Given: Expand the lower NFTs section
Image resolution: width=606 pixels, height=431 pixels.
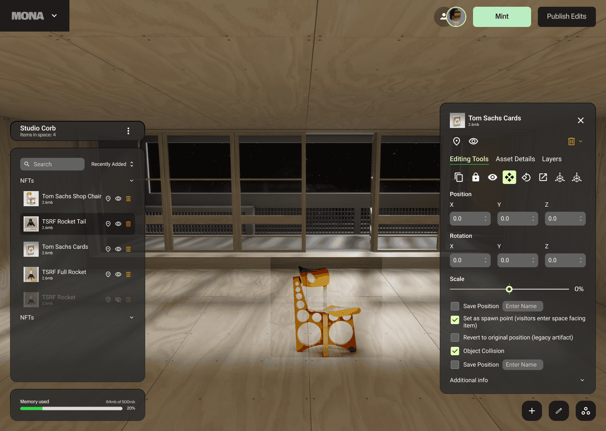Looking at the screenshot, I should click(132, 317).
